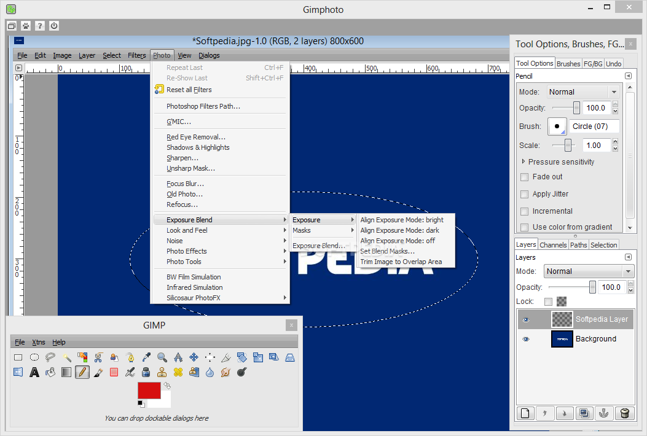Image resolution: width=647 pixels, height=436 pixels.
Task: Select the Rotate tool
Action: click(242, 357)
